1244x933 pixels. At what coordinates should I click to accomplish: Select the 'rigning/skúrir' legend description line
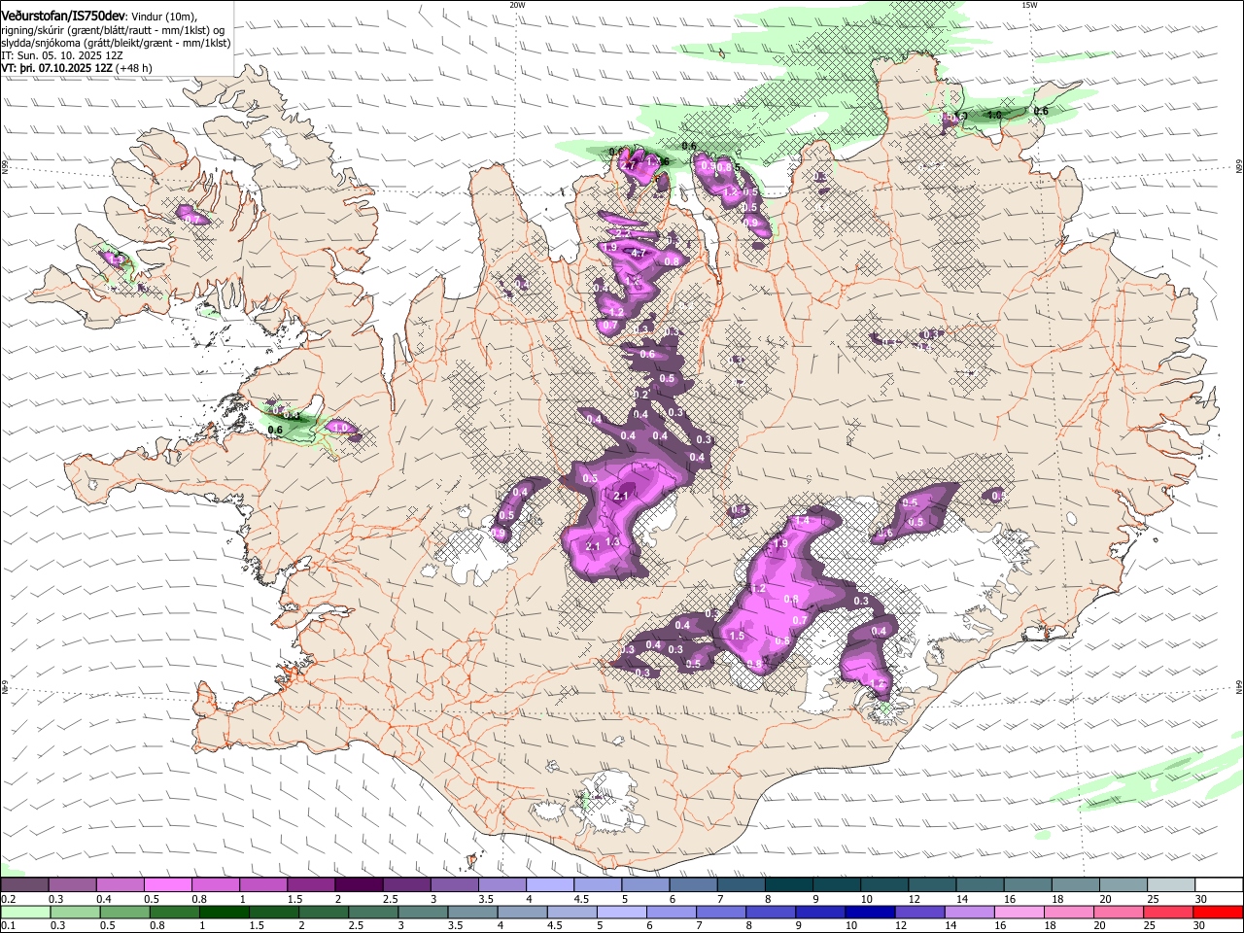(x=114, y=30)
